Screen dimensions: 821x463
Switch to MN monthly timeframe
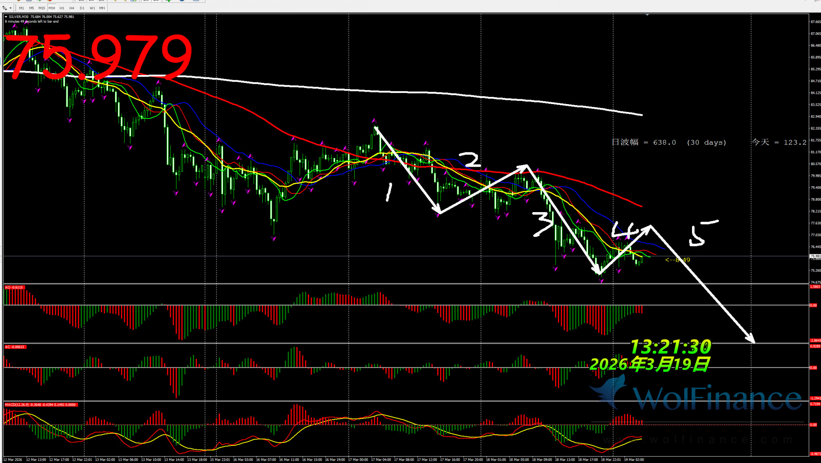[x=102, y=8]
